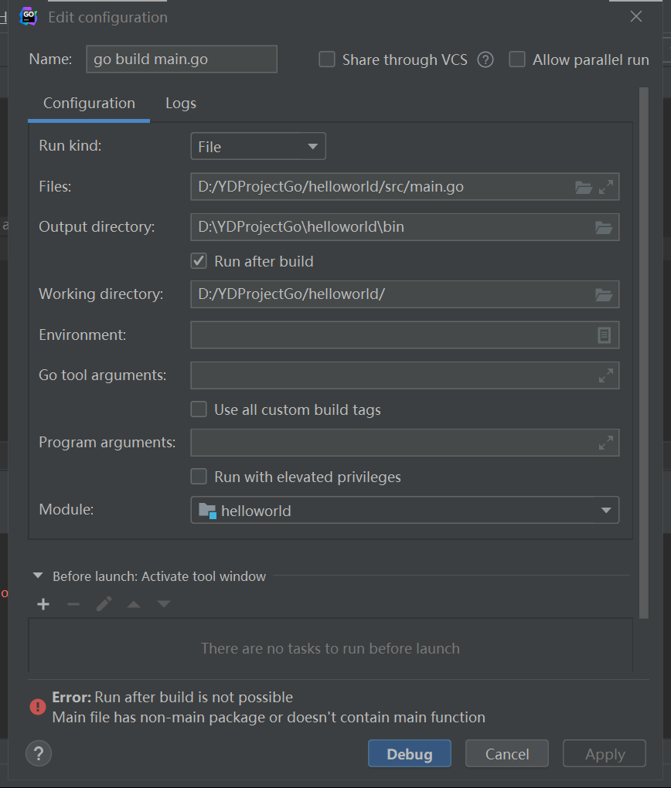Screen dimensions: 671x788
Task: Enable Allow parallel run checkbox
Action: pos(517,59)
